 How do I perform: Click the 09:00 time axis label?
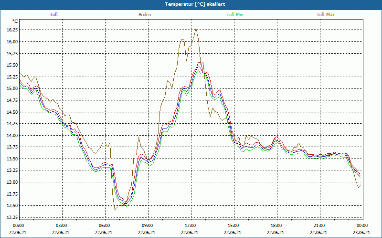(x=148, y=226)
